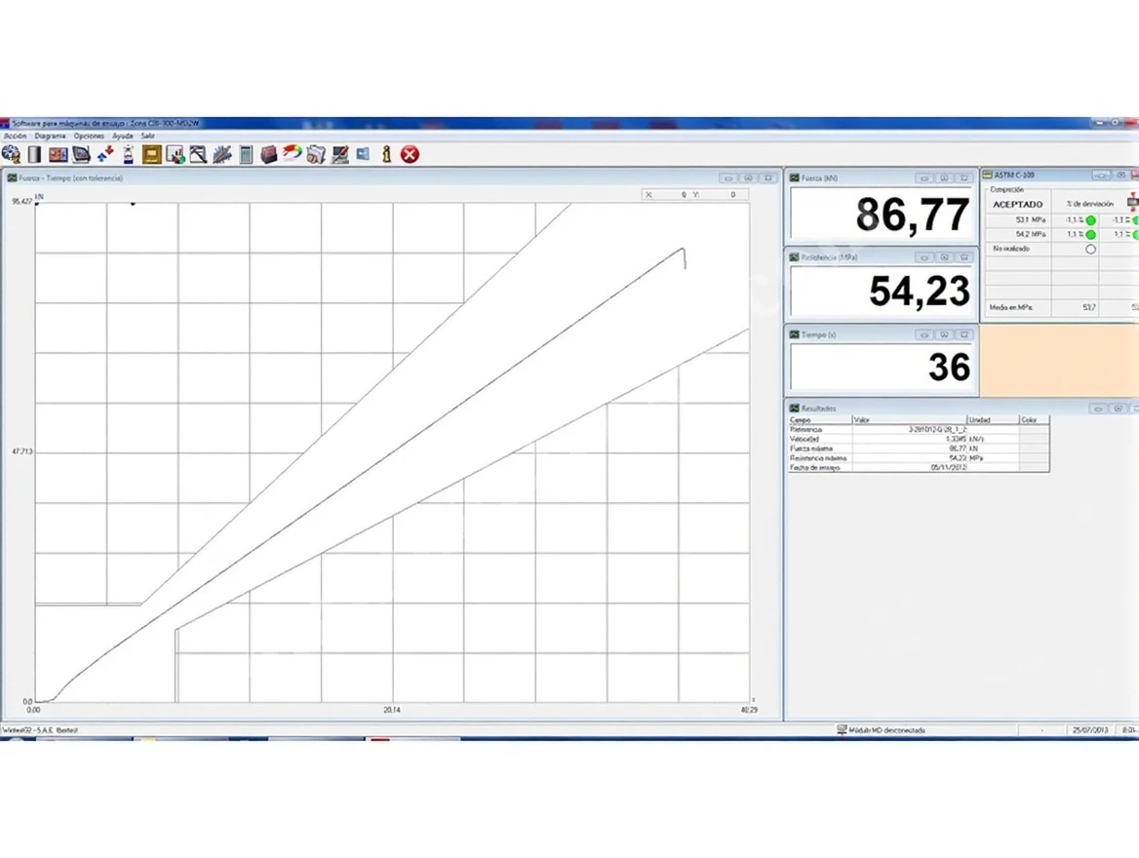Click the chart with colored balls icon
1139x858 pixels.
[175, 154]
